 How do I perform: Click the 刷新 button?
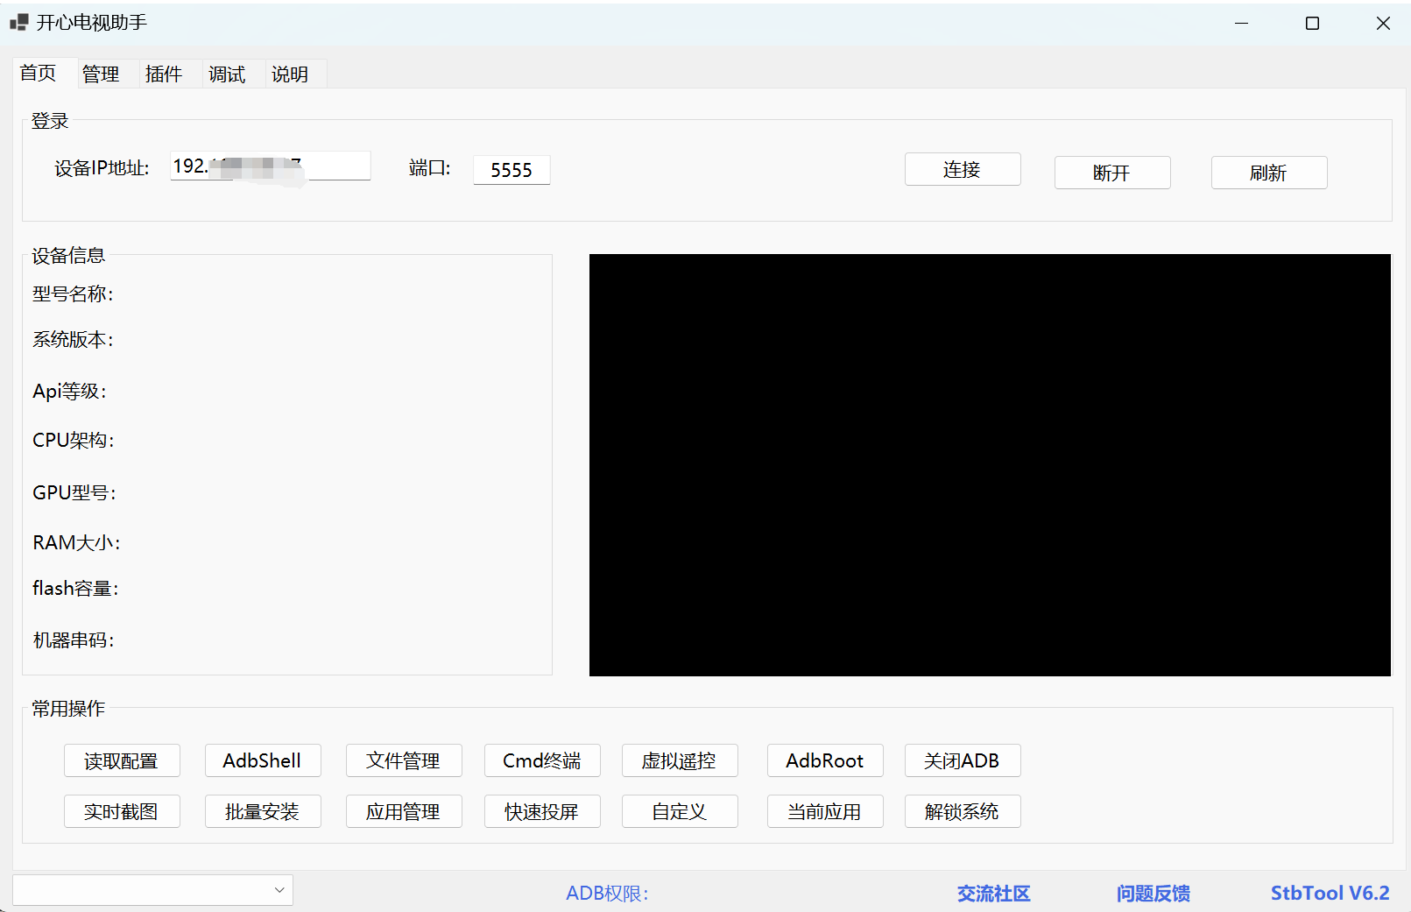point(1269,173)
